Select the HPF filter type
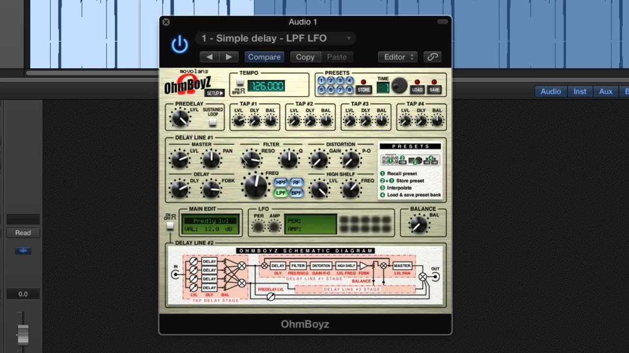 point(281,182)
